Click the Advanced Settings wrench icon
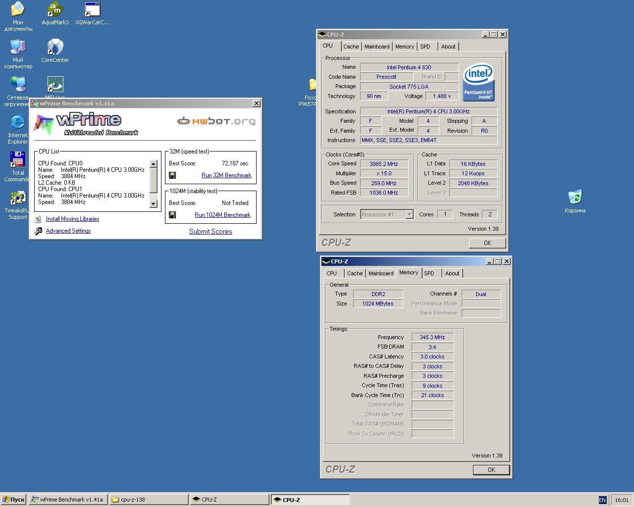 tap(38, 231)
